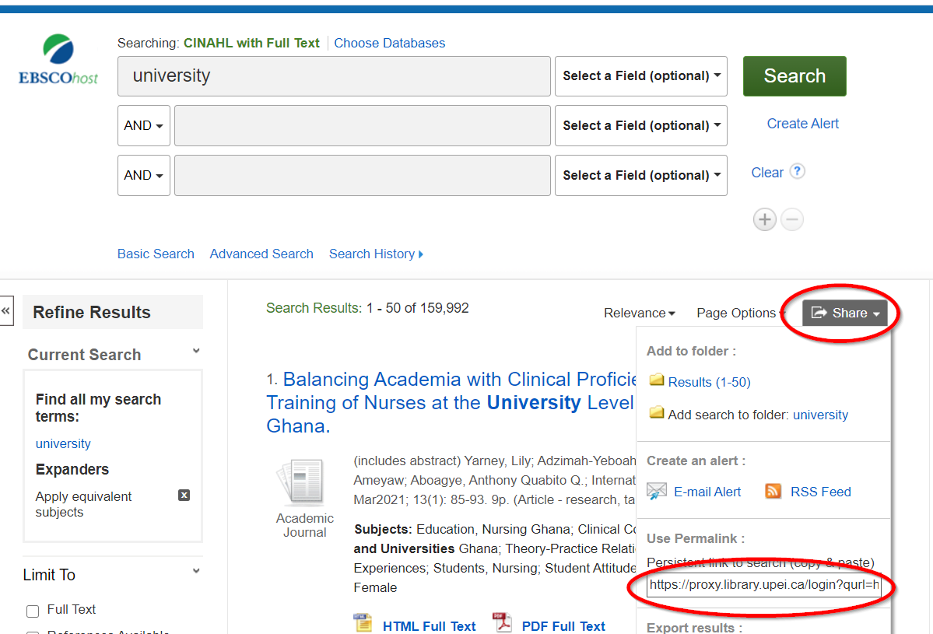
Task: Collapse the left sidebar with double-arrow icon
Action: point(6,311)
